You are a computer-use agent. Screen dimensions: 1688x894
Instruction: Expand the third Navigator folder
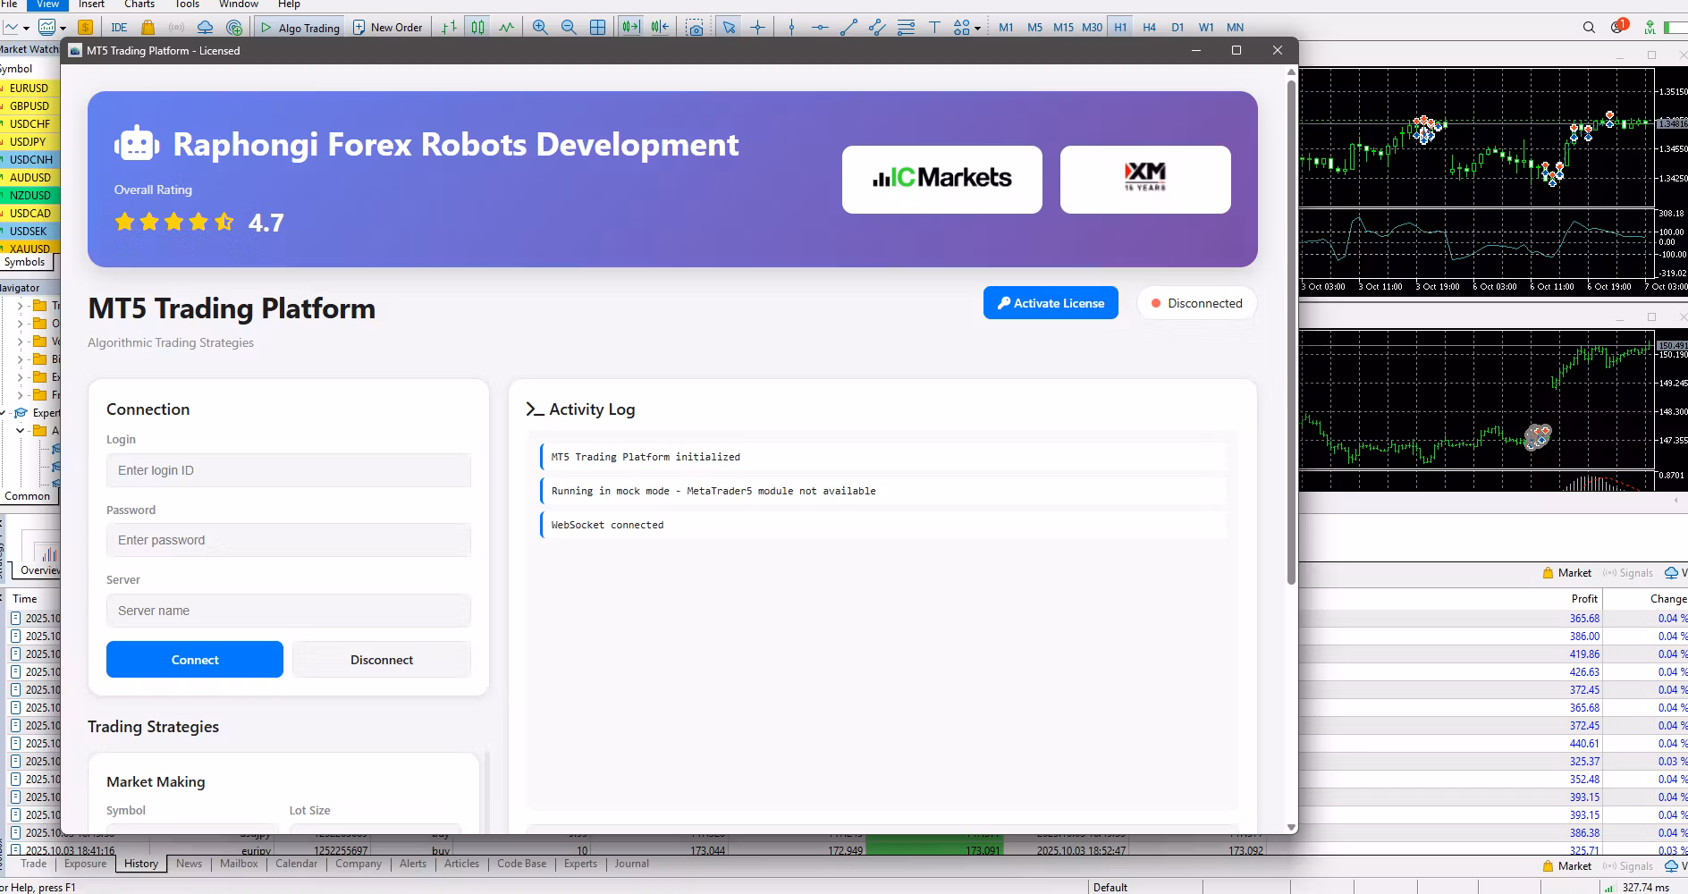coord(21,342)
